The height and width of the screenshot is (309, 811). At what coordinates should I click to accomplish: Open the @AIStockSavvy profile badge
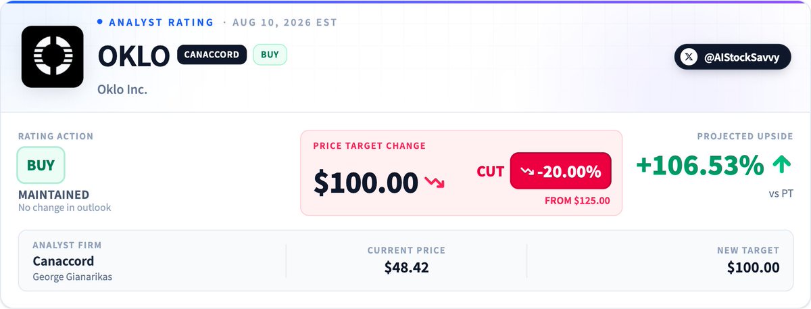click(733, 57)
